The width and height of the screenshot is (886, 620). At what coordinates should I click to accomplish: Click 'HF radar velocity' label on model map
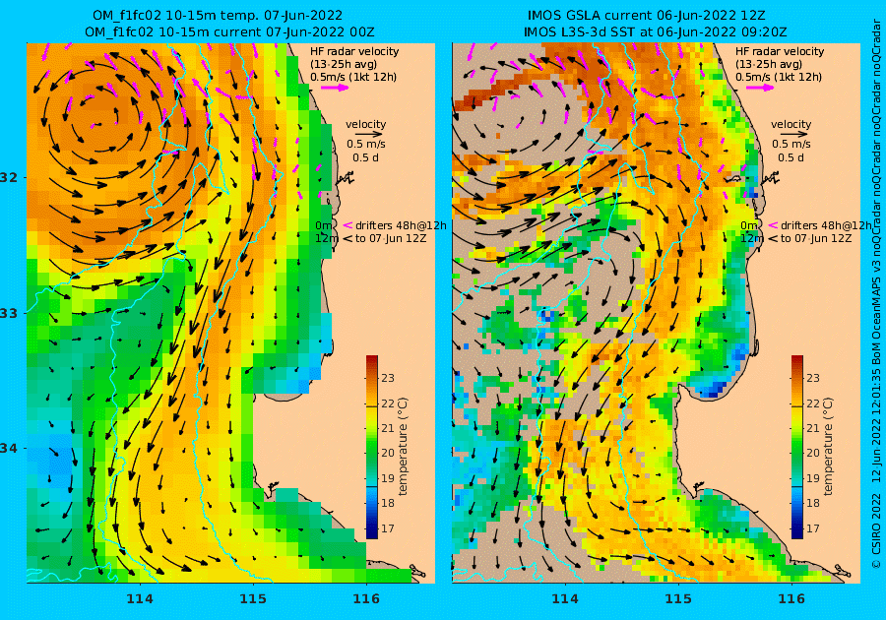tap(354, 51)
